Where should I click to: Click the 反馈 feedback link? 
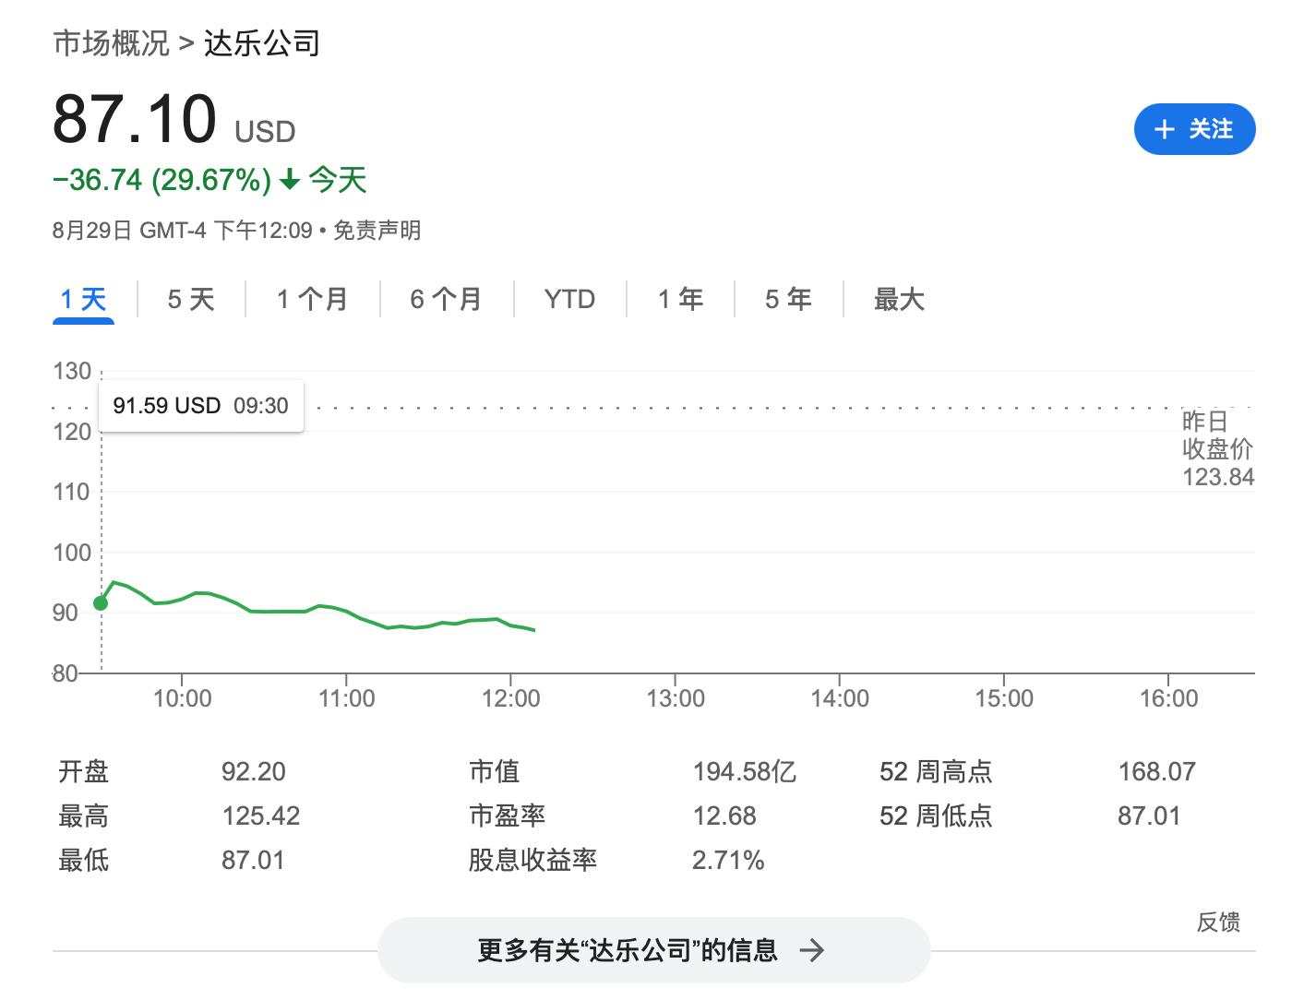[1218, 922]
